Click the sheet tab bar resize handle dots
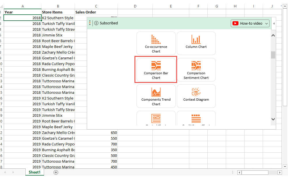This screenshot has width=288, height=179. (232, 172)
